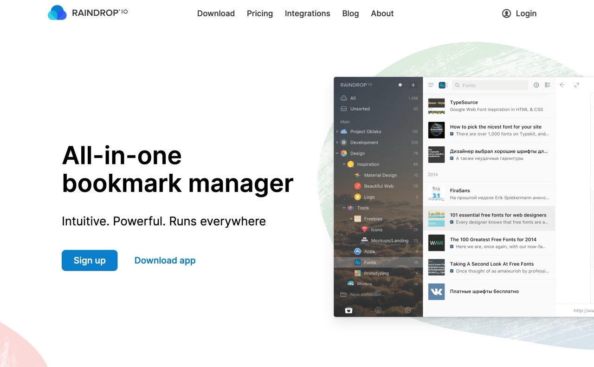Click the Freebies box icon

tap(357, 219)
